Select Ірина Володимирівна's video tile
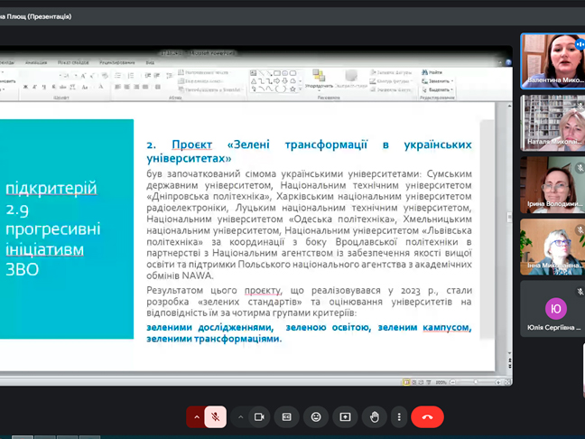The width and height of the screenshot is (585, 439). [552, 183]
